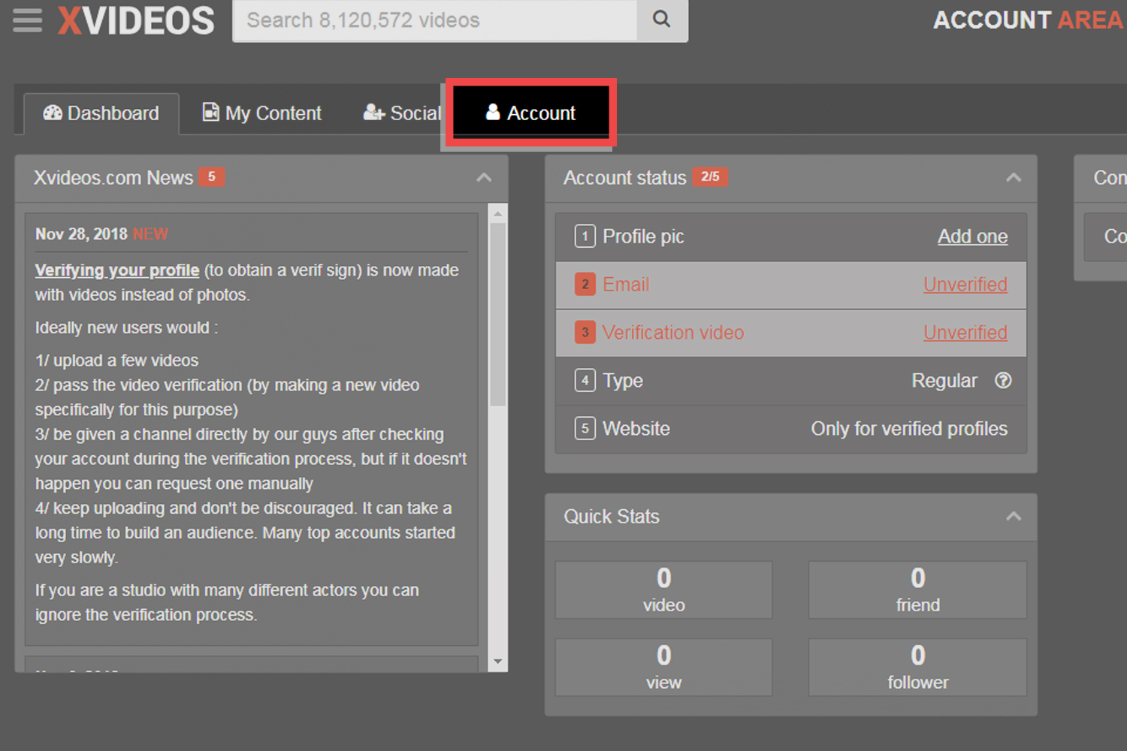Collapse the Account status panel
The width and height of the screenshot is (1127, 751).
click(x=1014, y=178)
